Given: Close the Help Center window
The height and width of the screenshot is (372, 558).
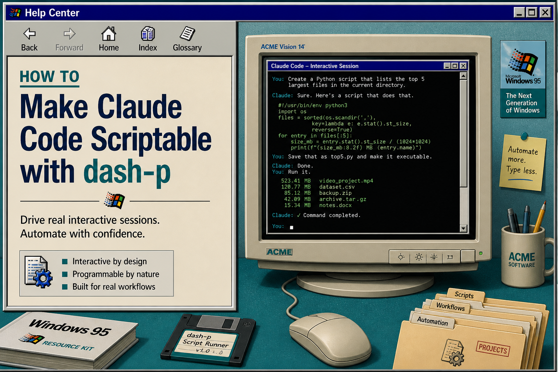Looking at the screenshot, I should coord(545,13).
